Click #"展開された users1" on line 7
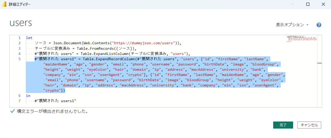331x138 pixels. coord(55,101)
